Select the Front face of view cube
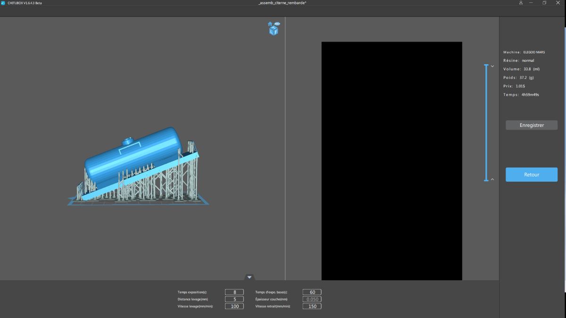Image resolution: width=566 pixels, height=318 pixels. pyautogui.click(x=276, y=32)
